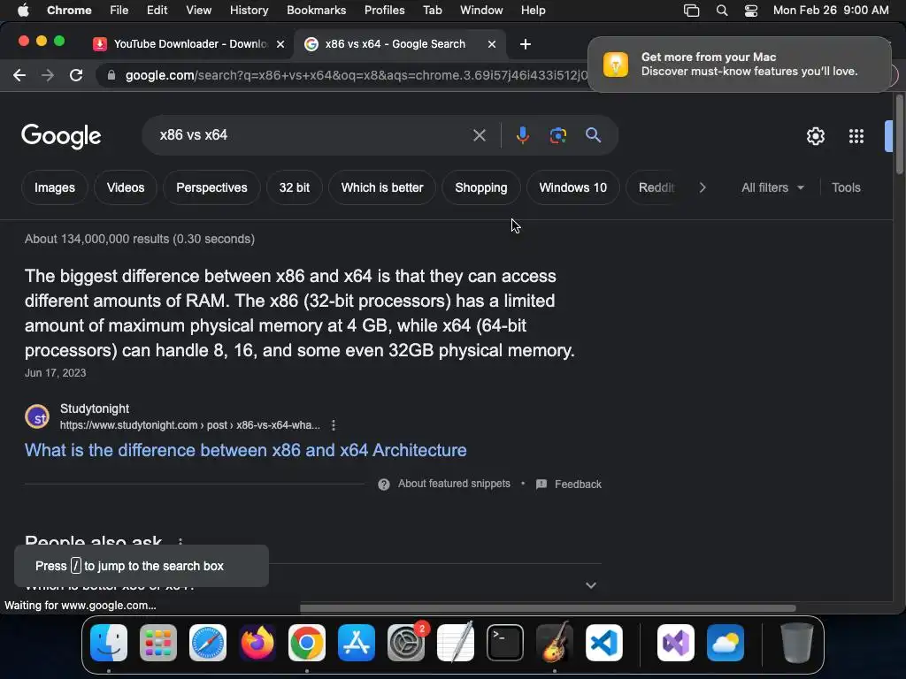Open a new tab with plus button
This screenshot has width=906, height=679.
[x=526, y=44]
